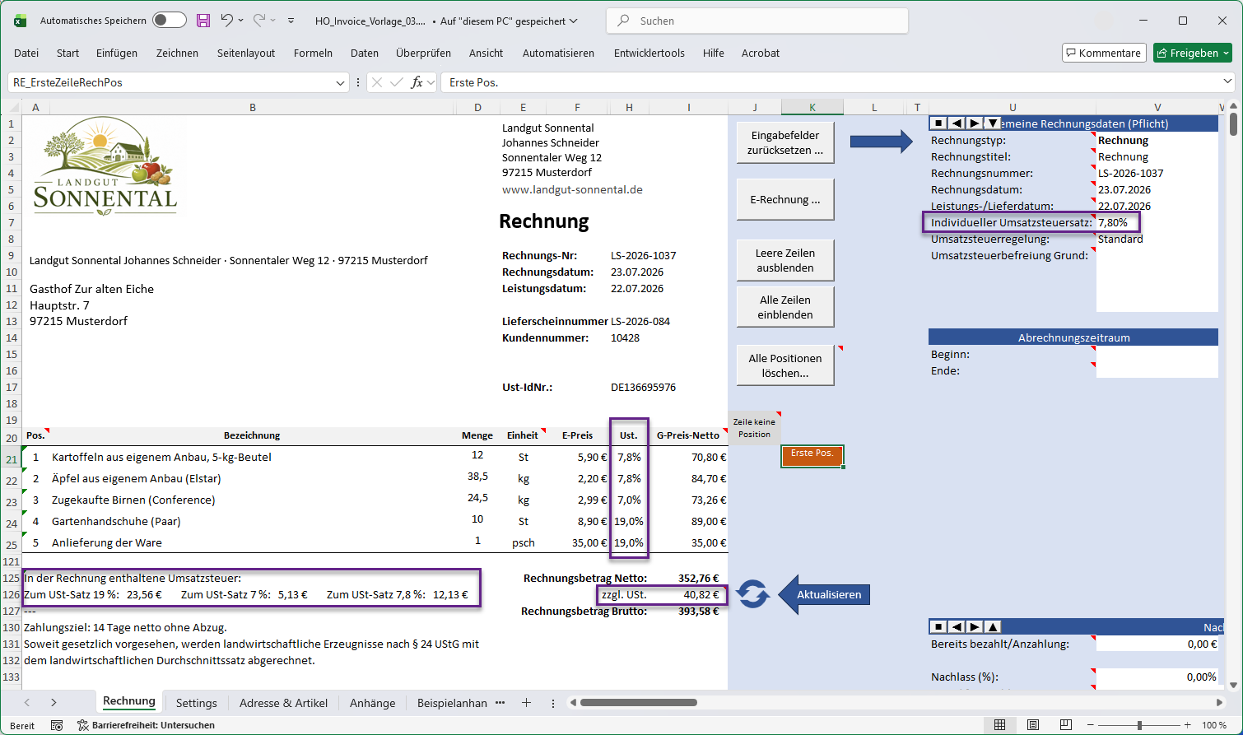Image resolution: width=1243 pixels, height=735 pixels.
Task: Open the Einfügen ribbon tab
Action: tap(117, 53)
